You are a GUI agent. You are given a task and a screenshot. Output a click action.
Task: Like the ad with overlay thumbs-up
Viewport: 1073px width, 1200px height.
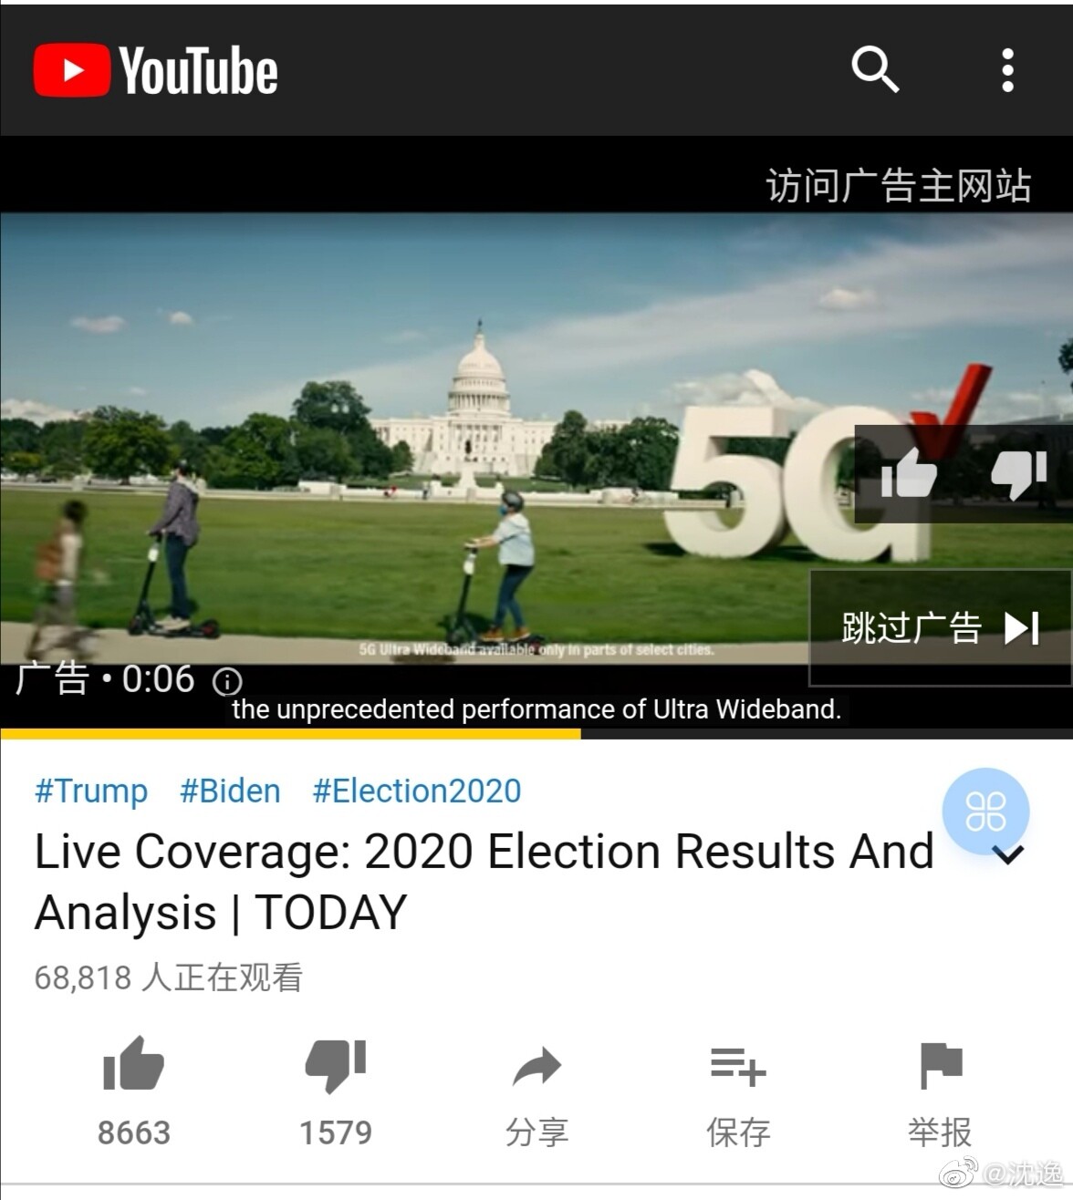tap(909, 475)
